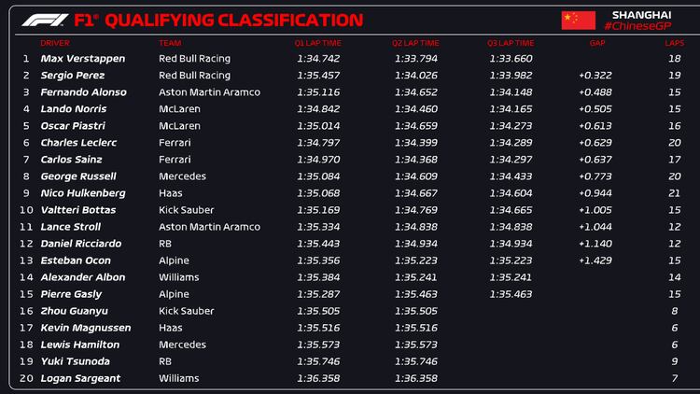The height and width of the screenshot is (394, 700).
Task: Click Q2 LAP TIME header
Action: tap(415, 42)
